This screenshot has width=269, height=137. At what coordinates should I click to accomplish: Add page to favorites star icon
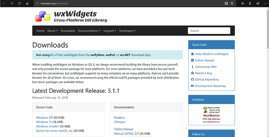click(232, 3)
